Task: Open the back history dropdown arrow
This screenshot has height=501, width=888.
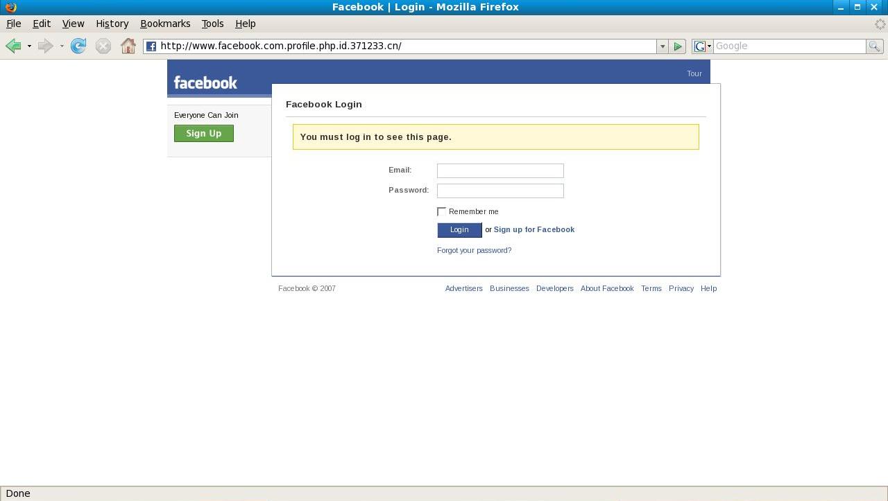Action: coord(29,46)
